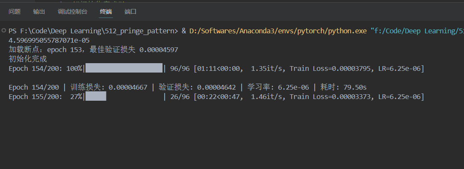464x169 pixels.
Task: Click the 耗时: 79.50s text
Action: [343, 87]
